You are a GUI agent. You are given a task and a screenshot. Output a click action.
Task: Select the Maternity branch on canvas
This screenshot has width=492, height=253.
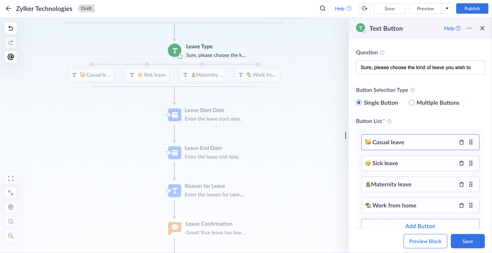(x=202, y=75)
